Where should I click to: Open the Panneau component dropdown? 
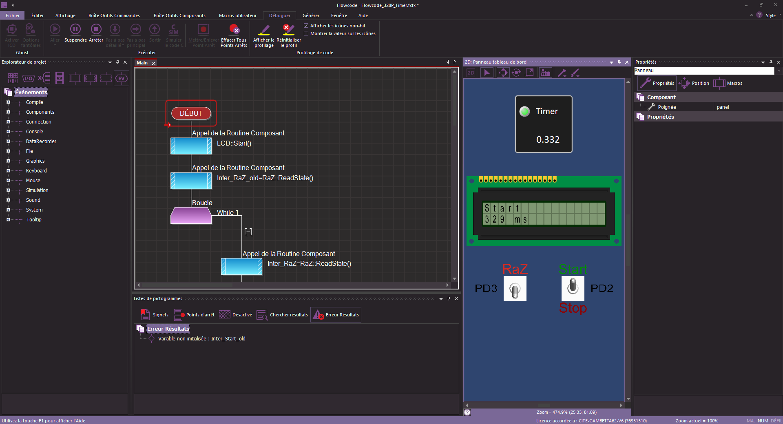coord(779,71)
